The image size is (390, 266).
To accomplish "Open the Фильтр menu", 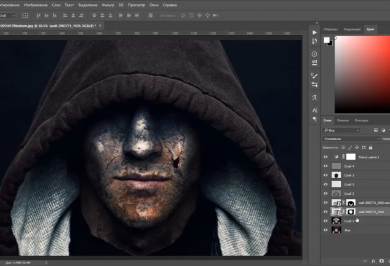I will (108, 5).
